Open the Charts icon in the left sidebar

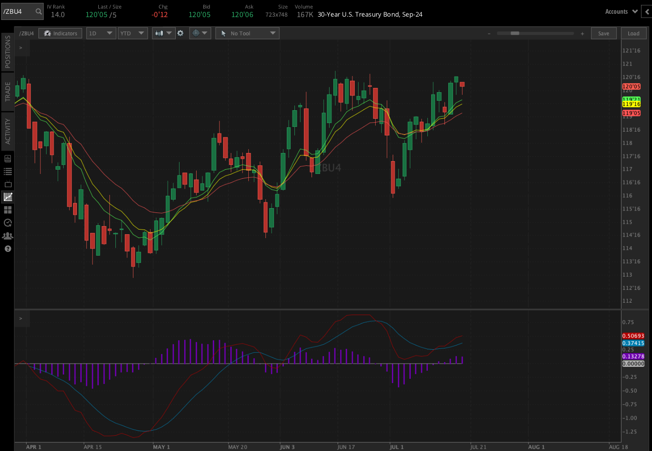click(8, 196)
